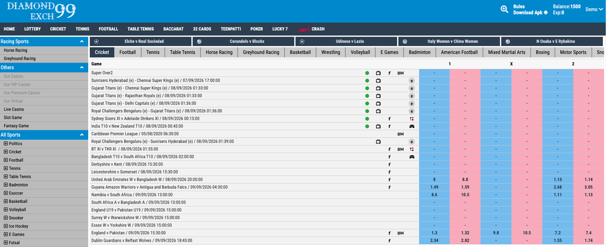The height and width of the screenshot is (247, 606).
Task: Click the soccer ball icon beside Elche v Real Sociedad
Action: point(96,42)
